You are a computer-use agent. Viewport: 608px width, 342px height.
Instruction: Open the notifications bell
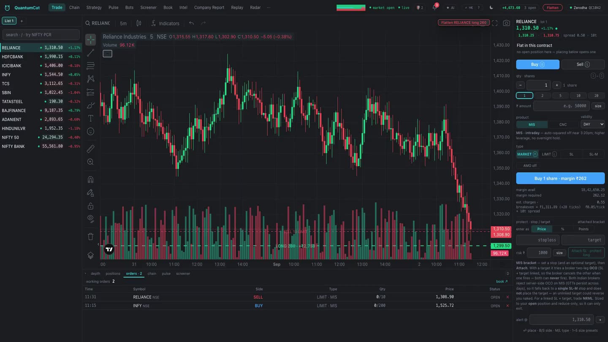coord(435,8)
